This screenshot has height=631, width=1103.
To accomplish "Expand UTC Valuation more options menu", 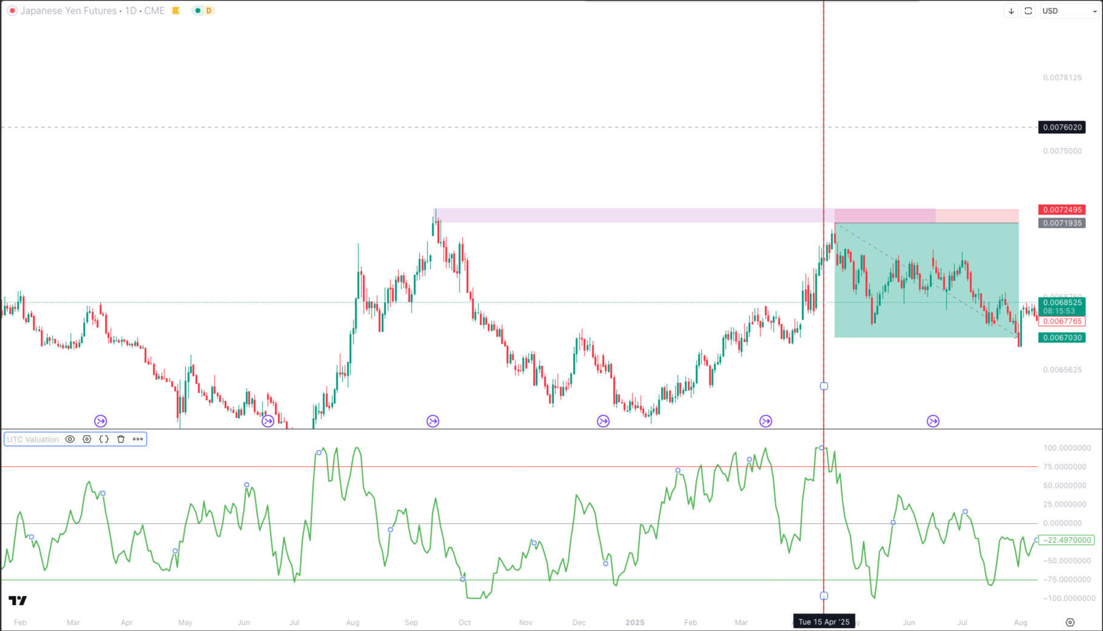I will click(x=138, y=439).
